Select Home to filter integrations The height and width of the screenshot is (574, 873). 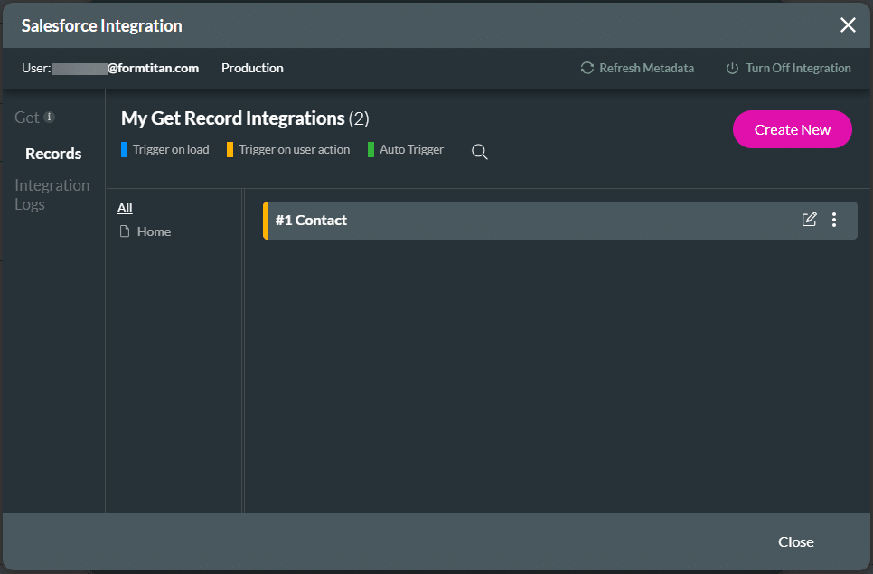153,231
